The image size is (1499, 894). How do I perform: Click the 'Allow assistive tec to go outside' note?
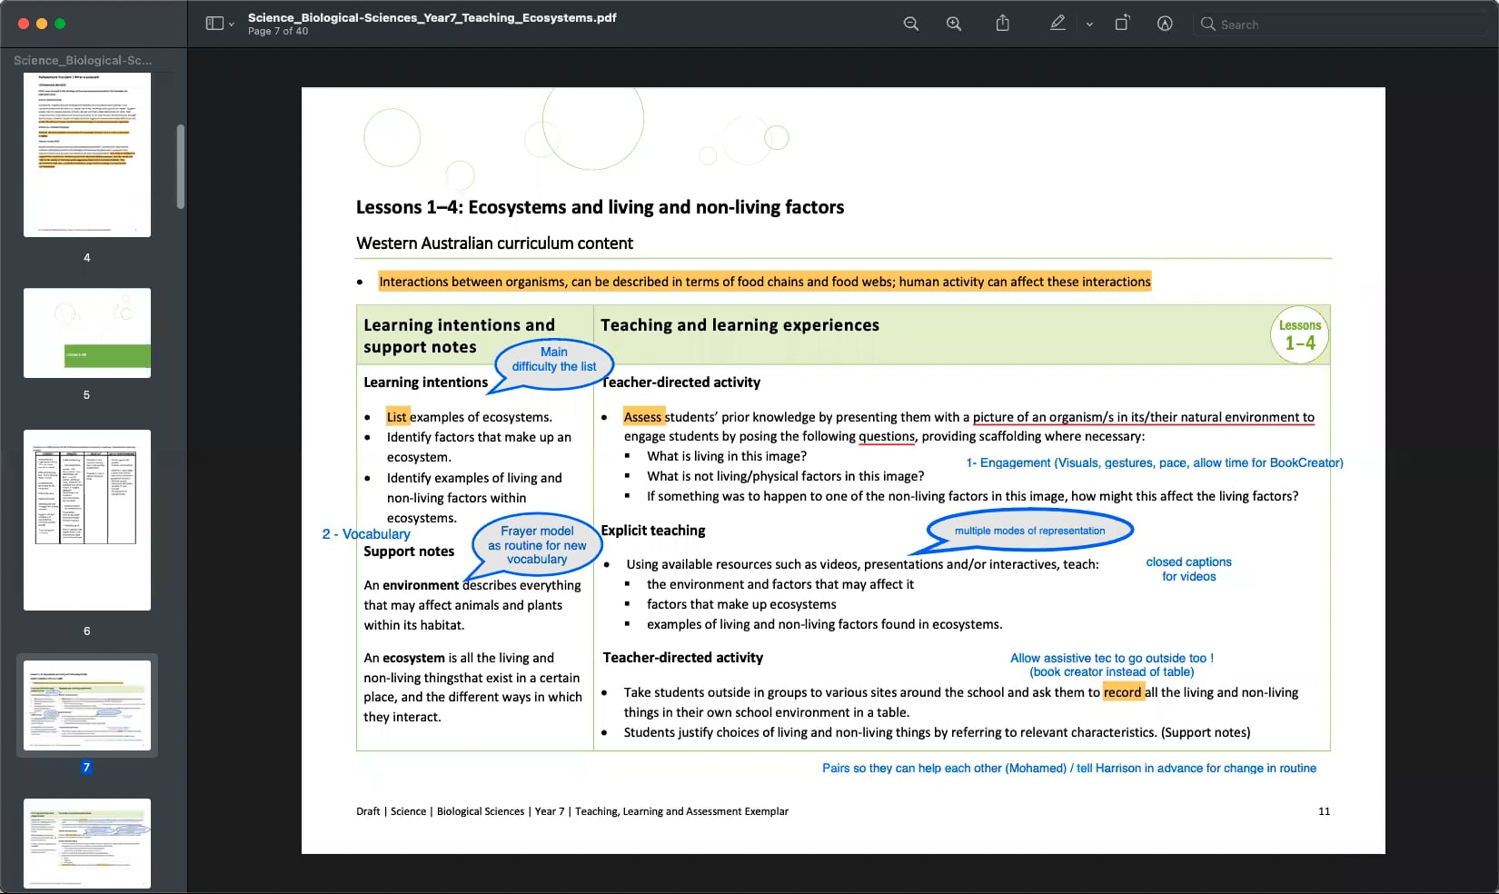coord(1112,665)
